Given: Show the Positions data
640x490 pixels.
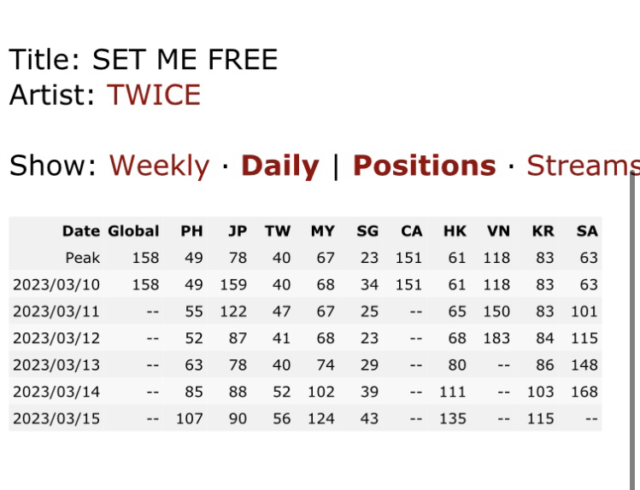Looking at the screenshot, I should pyautogui.click(x=424, y=166).
